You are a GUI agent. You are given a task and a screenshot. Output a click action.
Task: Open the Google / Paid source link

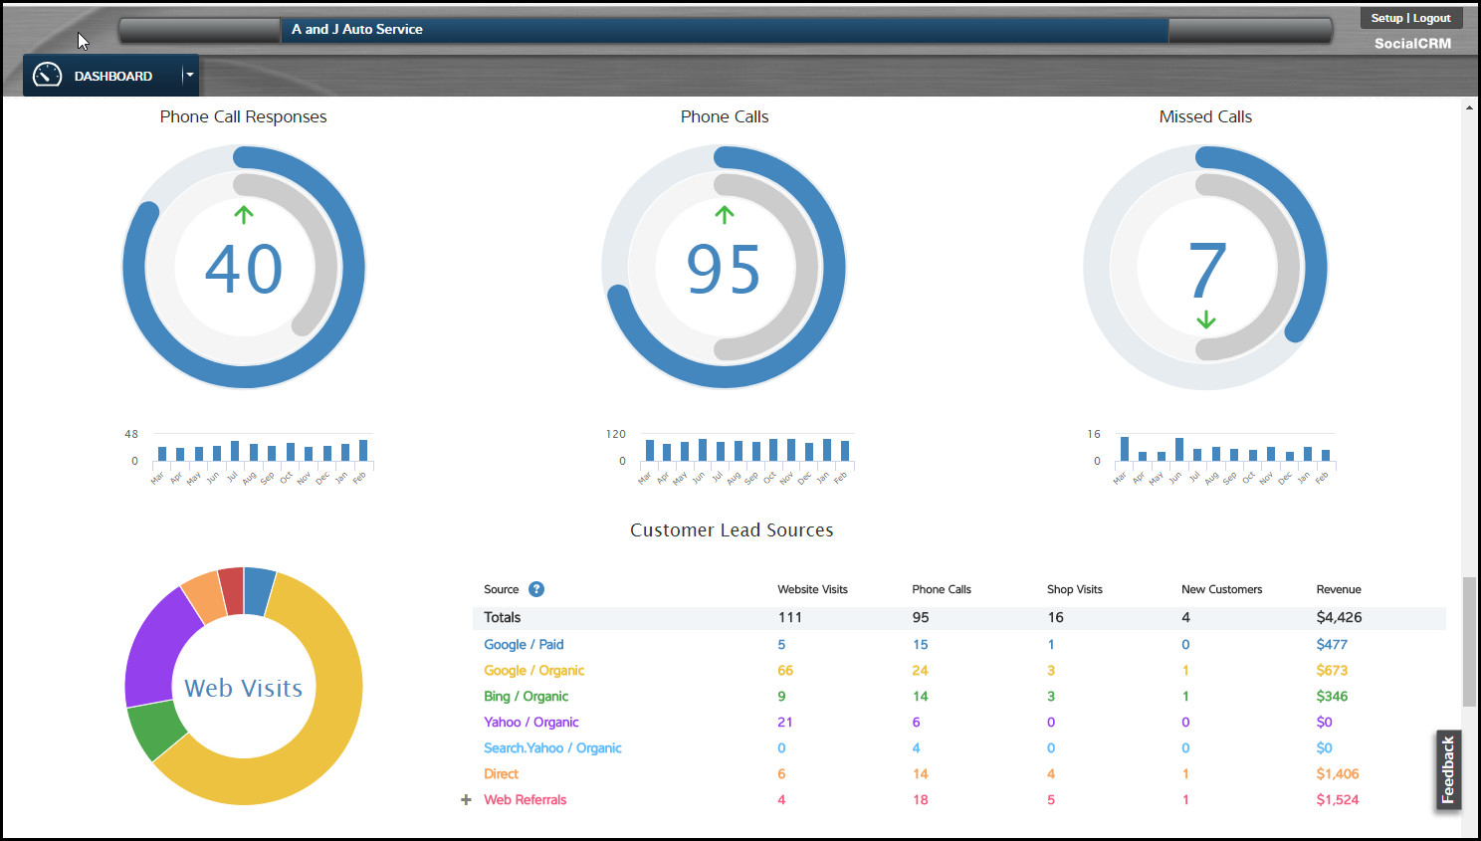524,644
